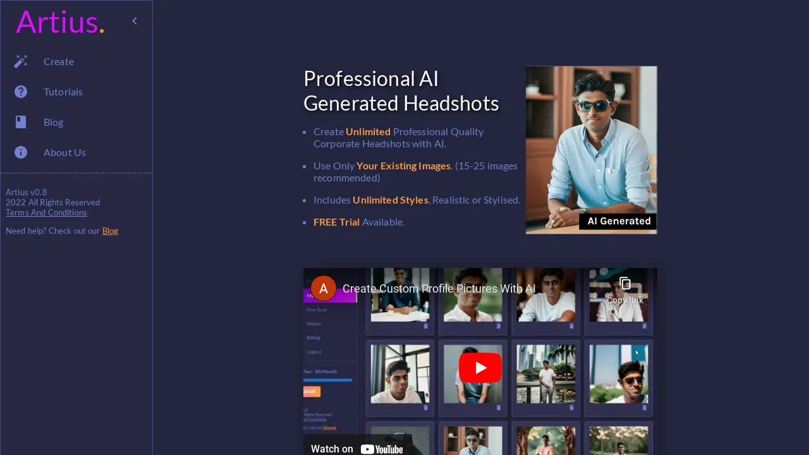The image size is (809, 455).
Task: Click the channel avatar 'A' on video
Action: [324, 289]
